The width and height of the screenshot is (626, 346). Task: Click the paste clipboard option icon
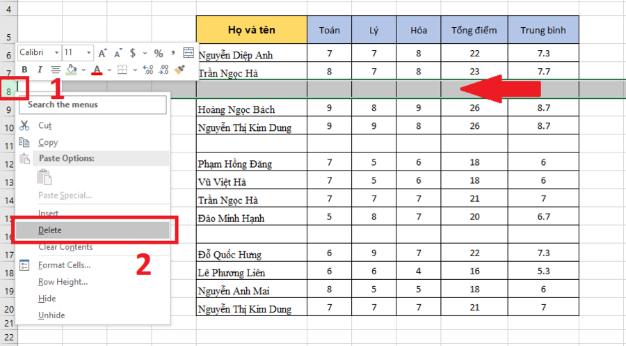click(x=45, y=177)
